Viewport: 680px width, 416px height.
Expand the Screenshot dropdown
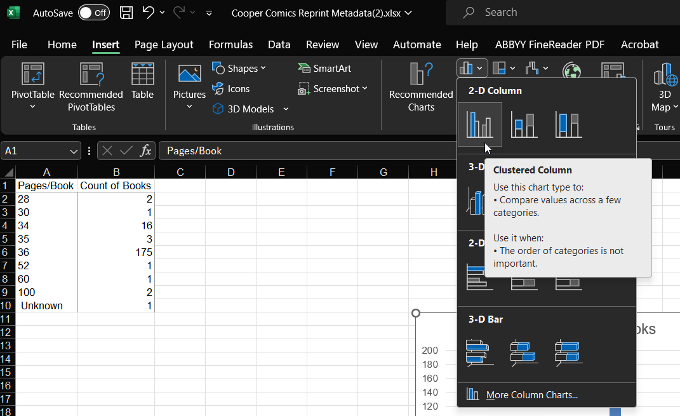tap(333, 89)
